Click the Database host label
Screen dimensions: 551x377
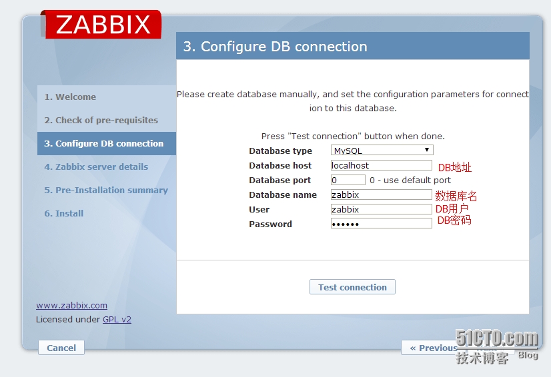tap(280, 165)
